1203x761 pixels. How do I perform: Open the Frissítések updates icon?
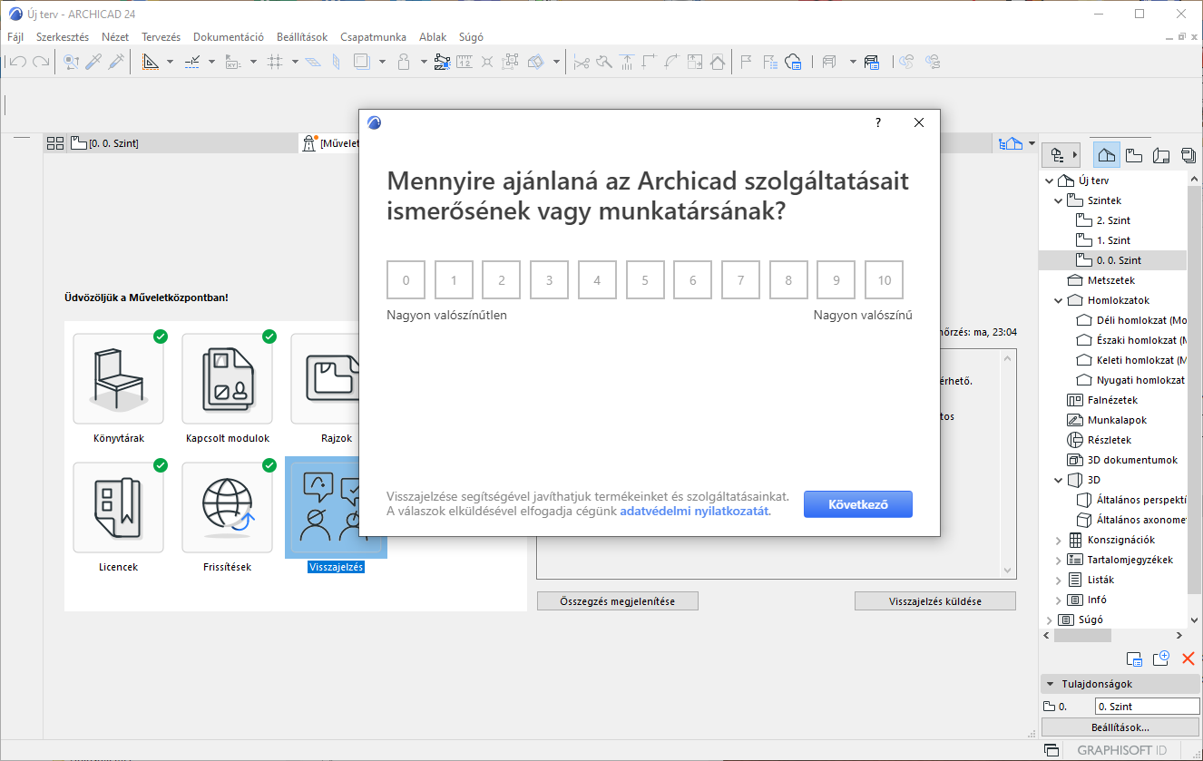pos(227,508)
